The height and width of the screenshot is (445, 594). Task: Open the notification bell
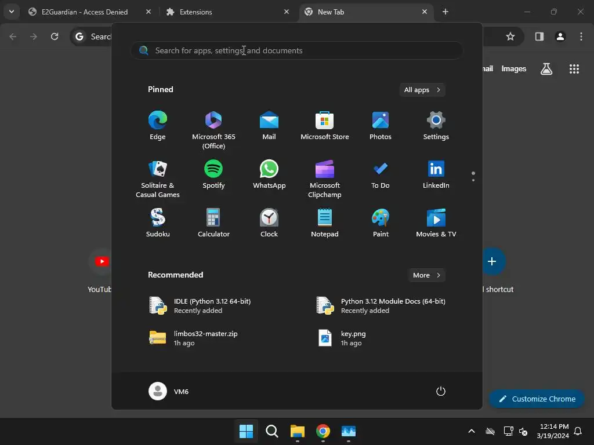[578, 431]
